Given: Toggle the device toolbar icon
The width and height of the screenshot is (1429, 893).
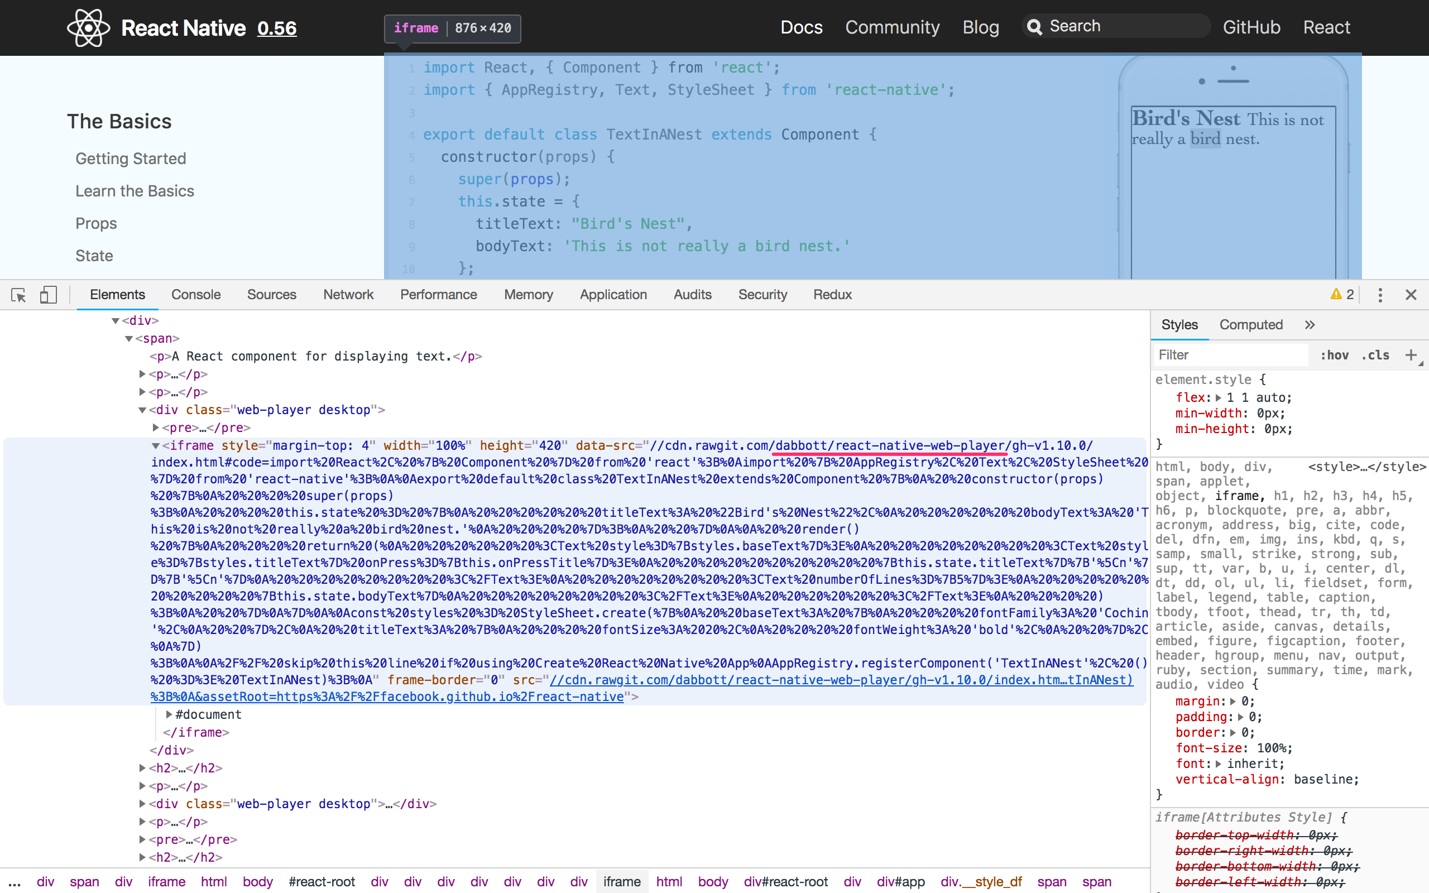Looking at the screenshot, I should tap(48, 295).
